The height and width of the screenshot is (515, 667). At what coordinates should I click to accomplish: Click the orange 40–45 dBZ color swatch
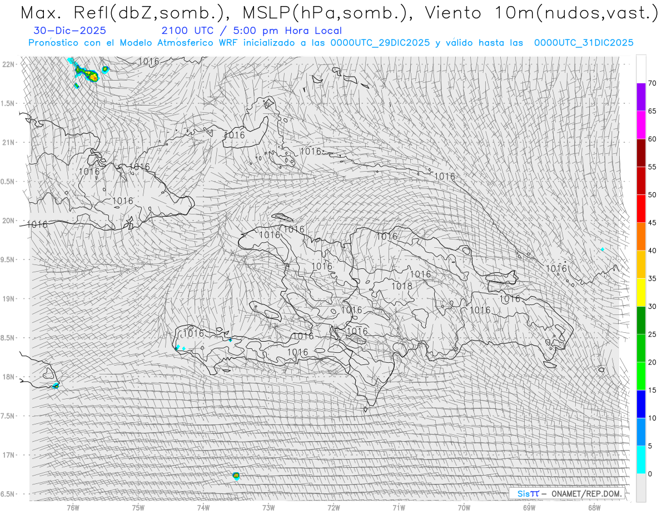[x=641, y=237]
